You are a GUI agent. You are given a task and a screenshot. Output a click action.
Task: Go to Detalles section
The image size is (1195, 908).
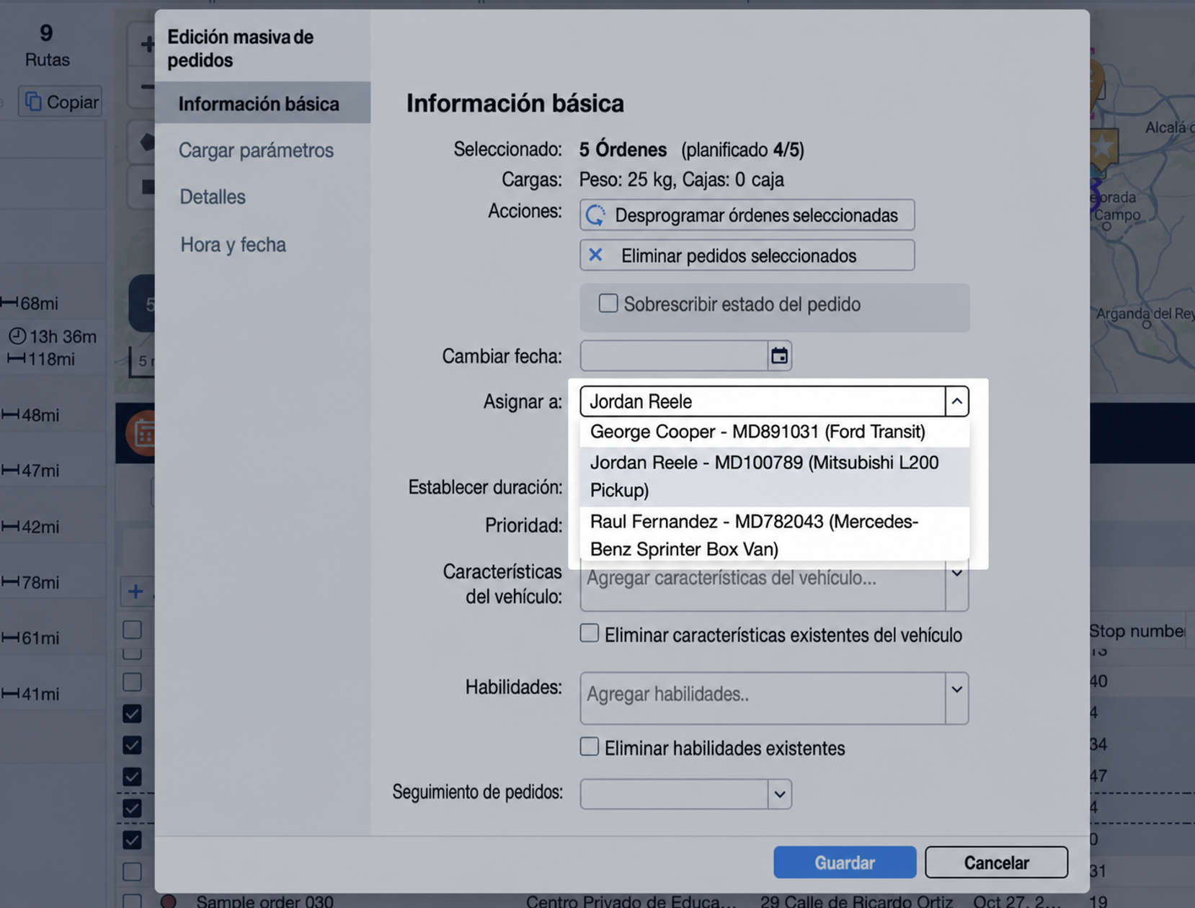[213, 197]
